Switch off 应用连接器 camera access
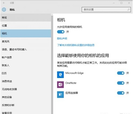134x114 pixels. point(121,93)
